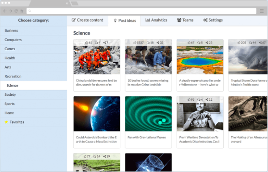Open the 10 bodies found photo

149,57
